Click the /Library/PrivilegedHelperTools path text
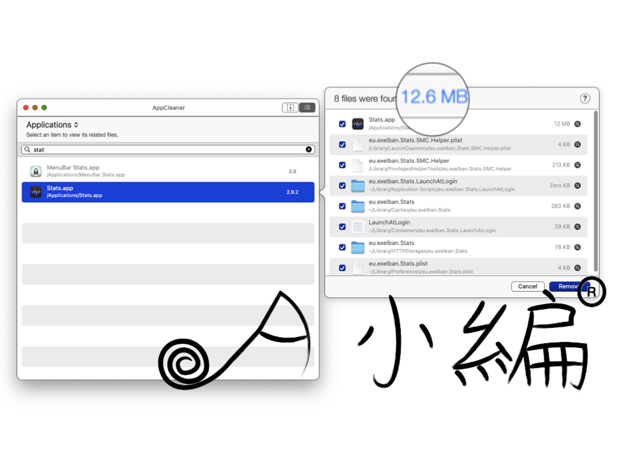 440,169
